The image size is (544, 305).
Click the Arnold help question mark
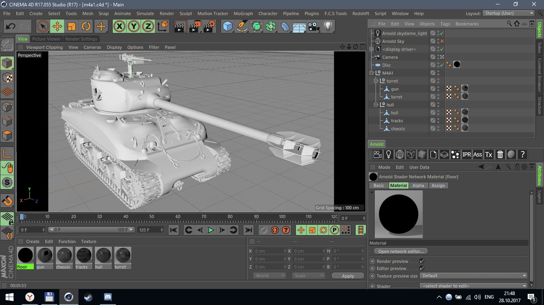click(522, 154)
